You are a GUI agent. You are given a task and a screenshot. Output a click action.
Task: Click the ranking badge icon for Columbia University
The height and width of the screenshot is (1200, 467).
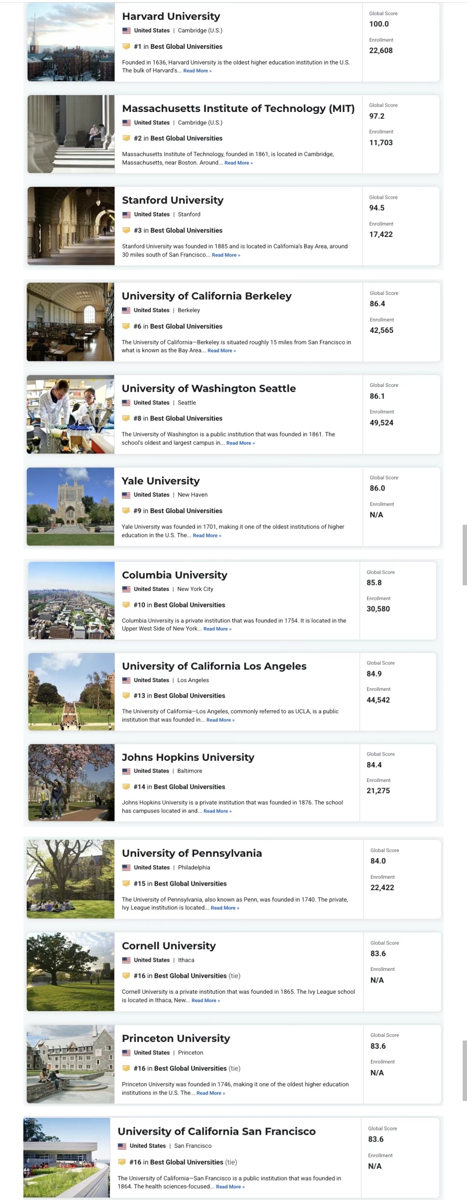click(126, 605)
